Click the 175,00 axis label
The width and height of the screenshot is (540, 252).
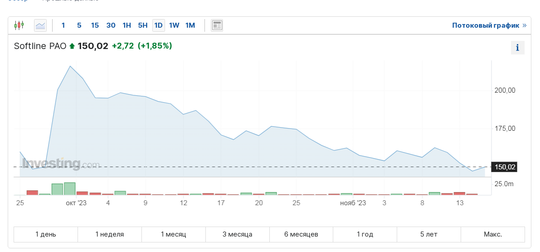pos(505,128)
